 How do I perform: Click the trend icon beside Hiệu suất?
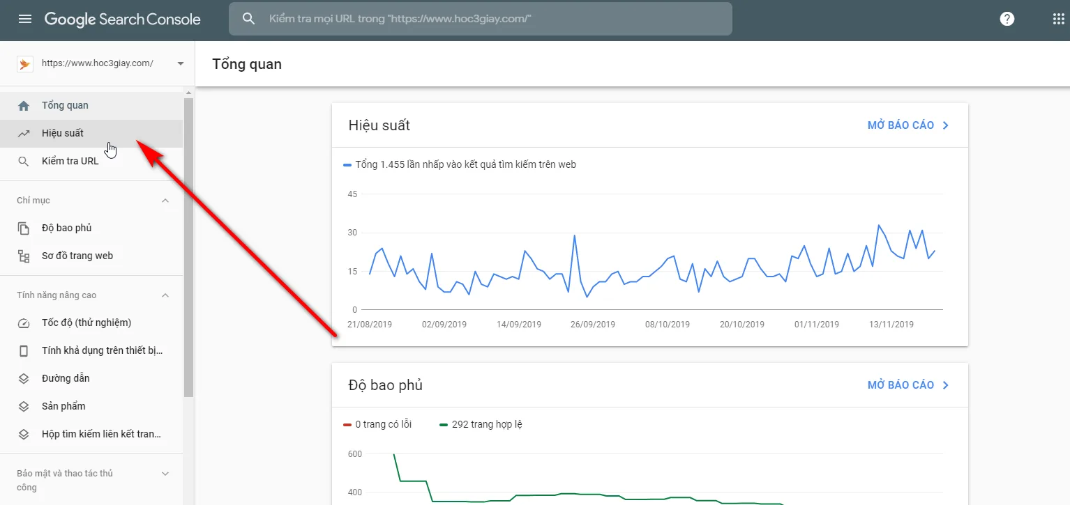click(24, 134)
